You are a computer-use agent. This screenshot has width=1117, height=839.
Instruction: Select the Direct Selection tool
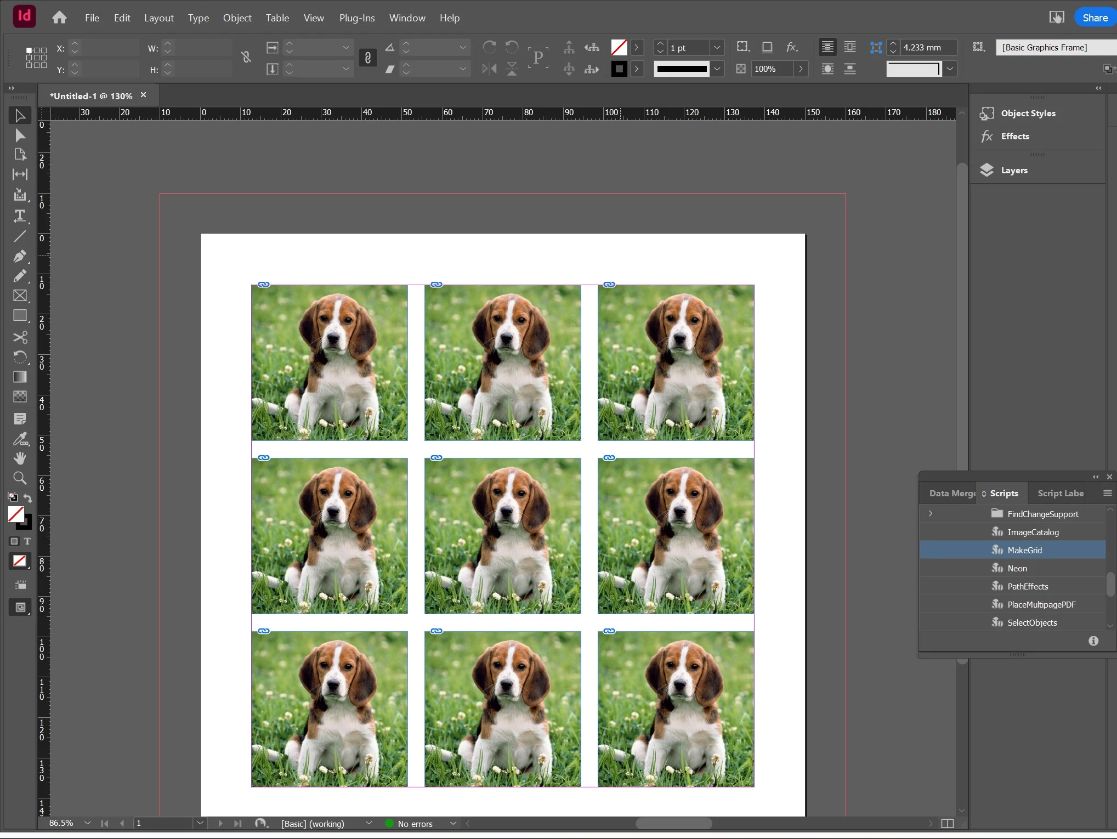tap(20, 135)
